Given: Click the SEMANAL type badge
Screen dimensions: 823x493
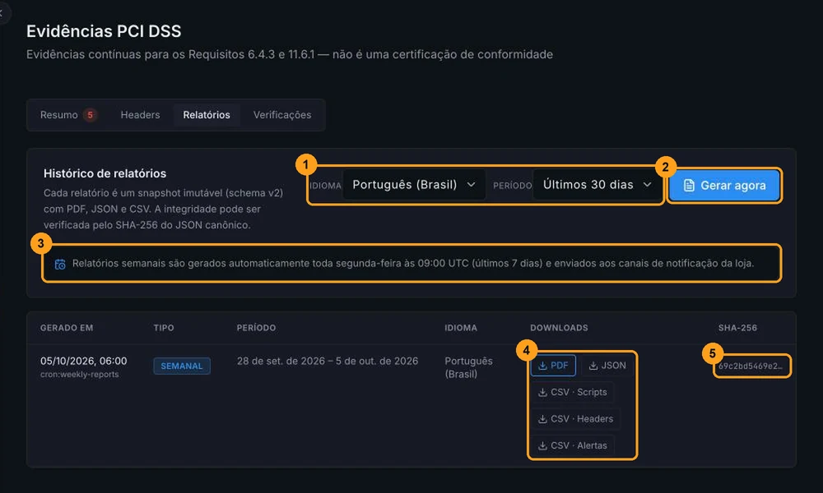Looking at the screenshot, I should pyautogui.click(x=182, y=366).
